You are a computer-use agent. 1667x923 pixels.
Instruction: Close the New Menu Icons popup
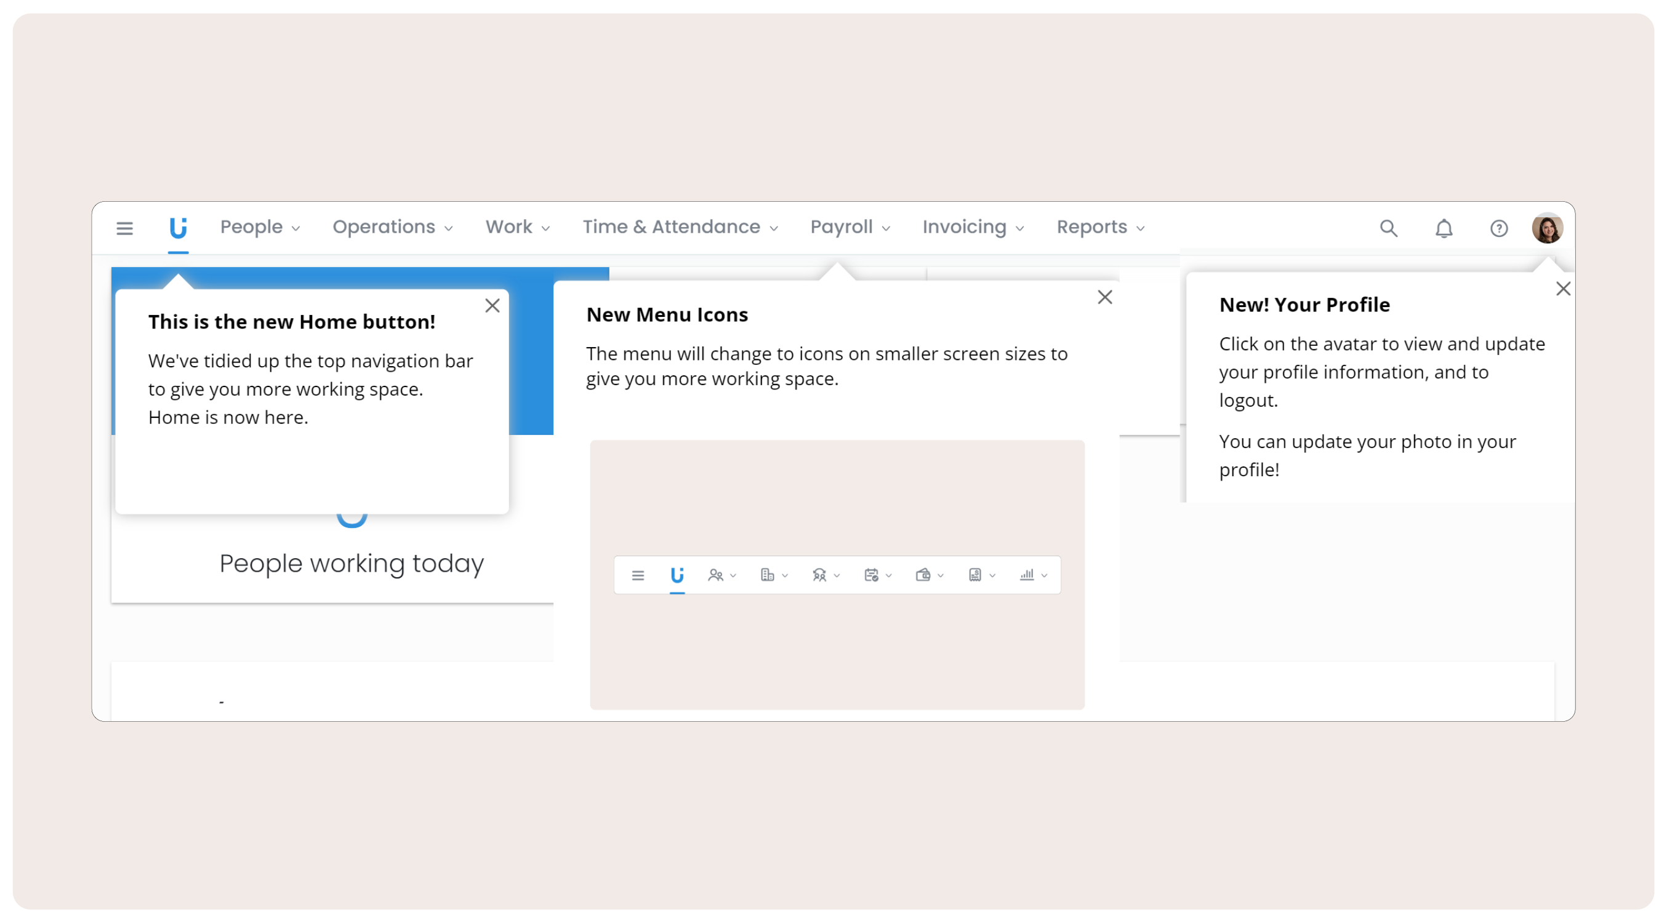1104,298
